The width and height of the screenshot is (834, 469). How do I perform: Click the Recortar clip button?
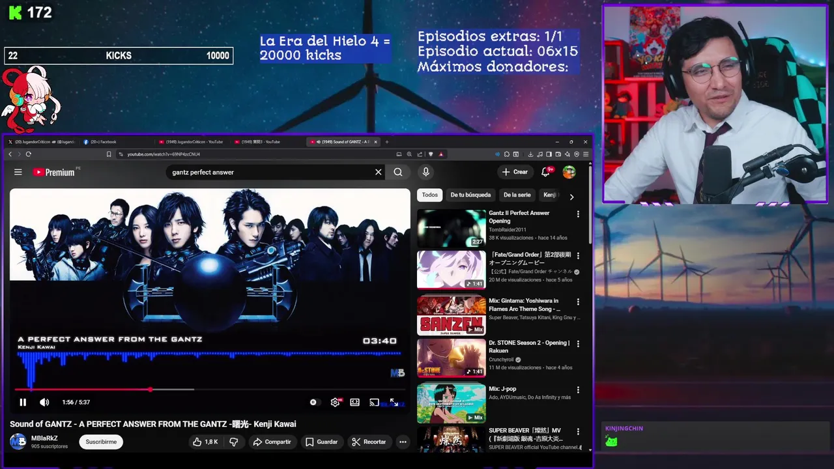[369, 442]
